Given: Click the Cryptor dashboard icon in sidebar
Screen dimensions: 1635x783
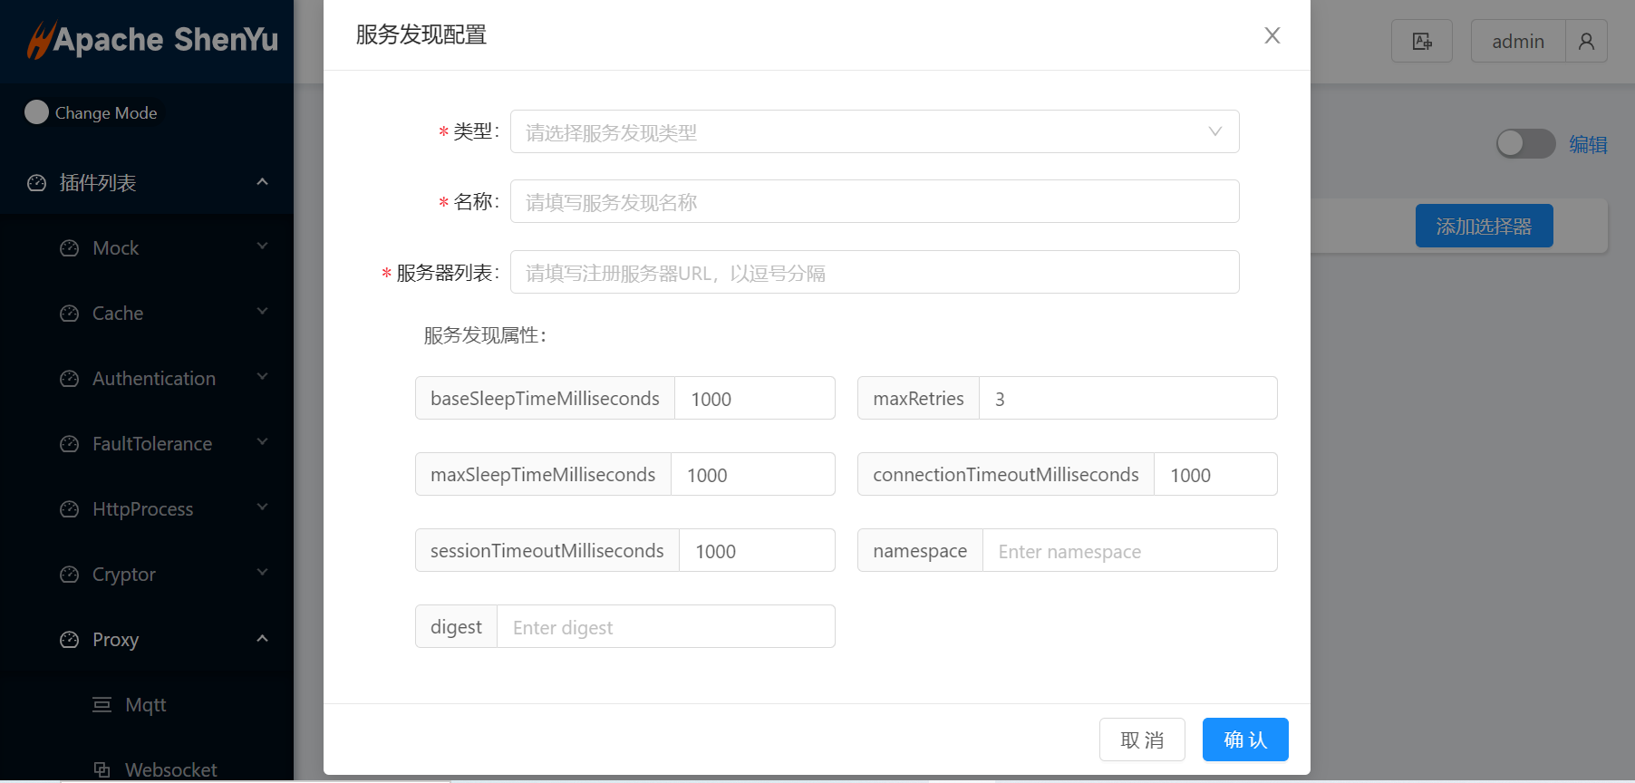Looking at the screenshot, I should [x=70, y=575].
